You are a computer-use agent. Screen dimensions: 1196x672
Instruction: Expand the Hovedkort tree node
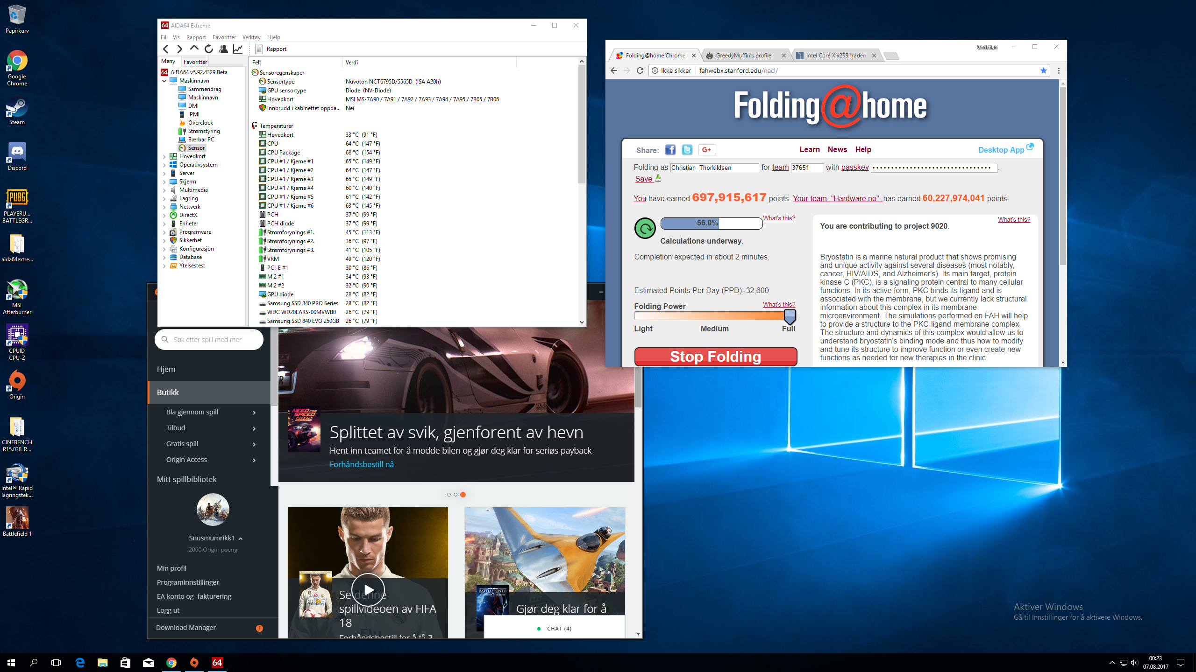(164, 156)
